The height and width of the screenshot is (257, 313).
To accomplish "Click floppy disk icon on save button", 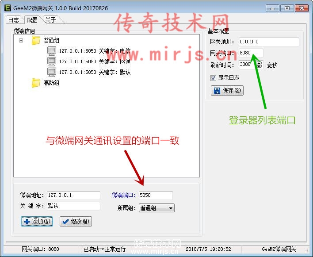I will click(217, 91).
